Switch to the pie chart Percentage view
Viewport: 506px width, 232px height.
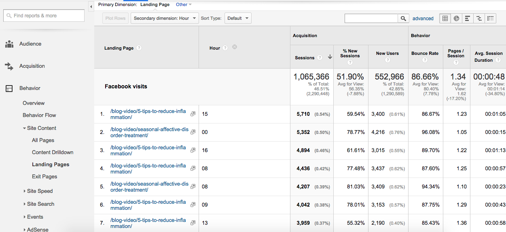click(457, 18)
